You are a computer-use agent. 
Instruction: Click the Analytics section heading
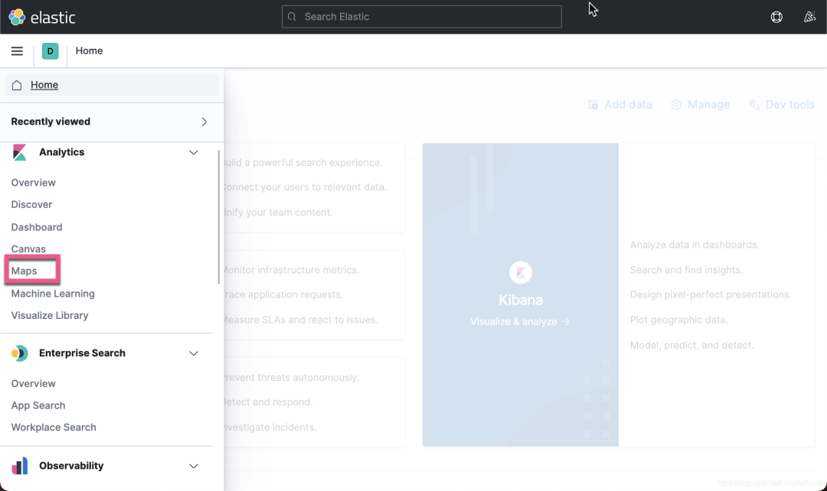62,152
